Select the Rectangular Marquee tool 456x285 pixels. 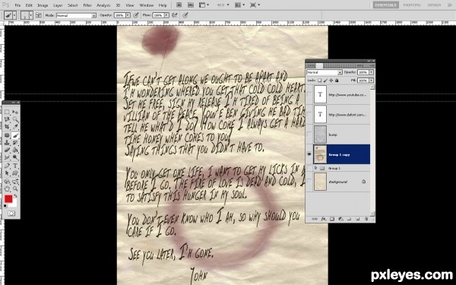pyautogui.click(x=7, y=112)
